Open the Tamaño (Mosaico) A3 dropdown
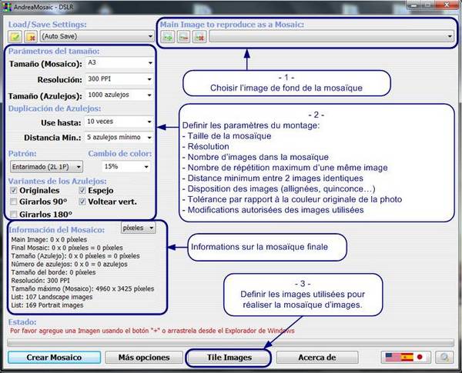This screenshot has width=462, height=373. 118,63
